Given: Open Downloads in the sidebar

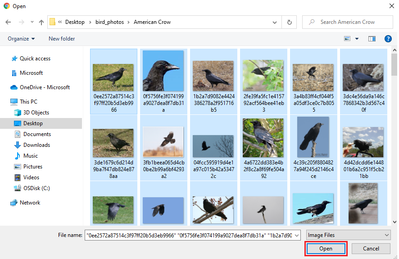Looking at the screenshot, I should tap(32, 145).
